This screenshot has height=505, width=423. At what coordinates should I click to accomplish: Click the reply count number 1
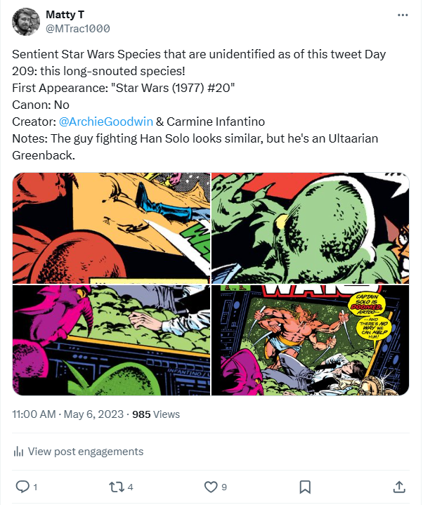click(x=35, y=487)
